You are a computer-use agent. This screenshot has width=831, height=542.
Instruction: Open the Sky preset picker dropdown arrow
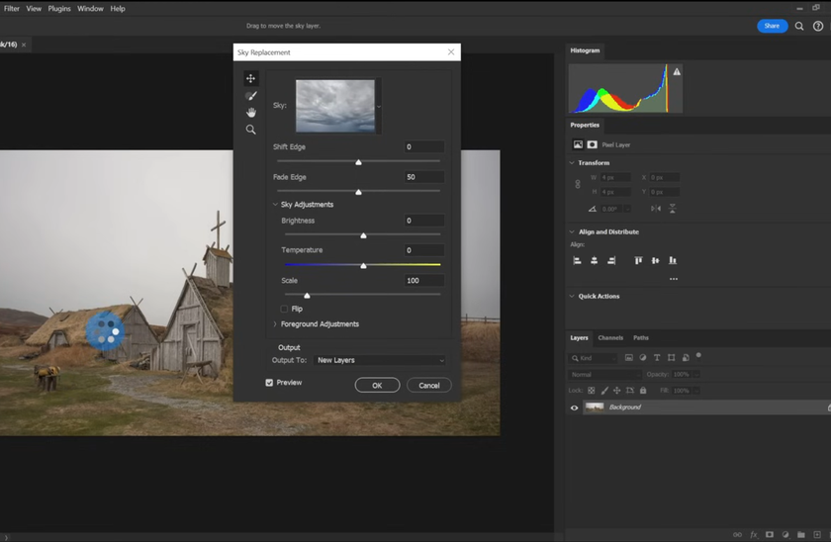coord(379,107)
